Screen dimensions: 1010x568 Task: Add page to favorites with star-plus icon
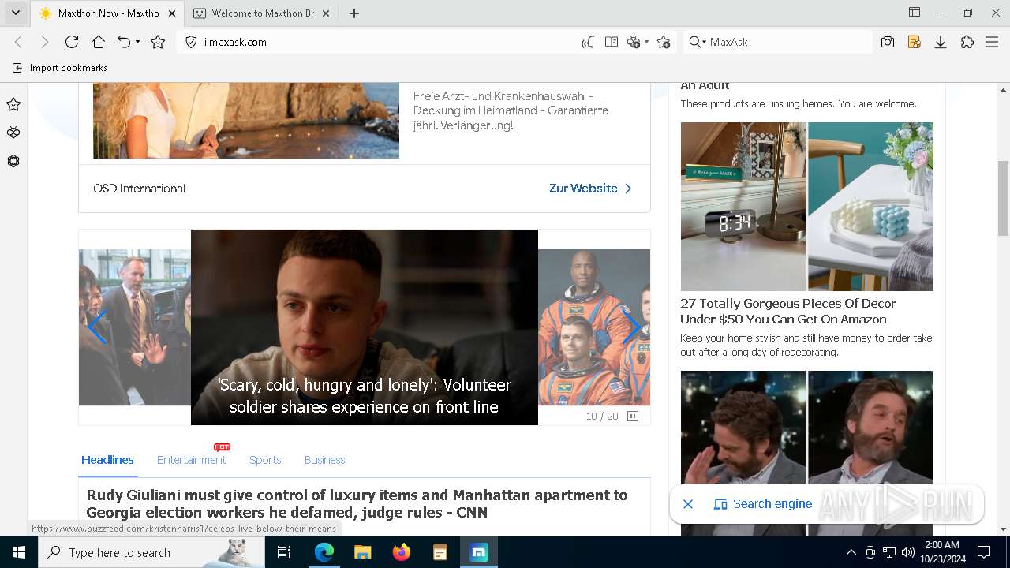tap(664, 42)
